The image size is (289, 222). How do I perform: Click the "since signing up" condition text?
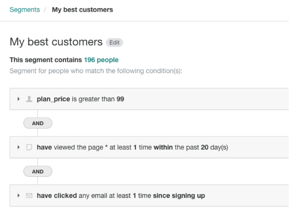pyautogui.click(x=179, y=196)
